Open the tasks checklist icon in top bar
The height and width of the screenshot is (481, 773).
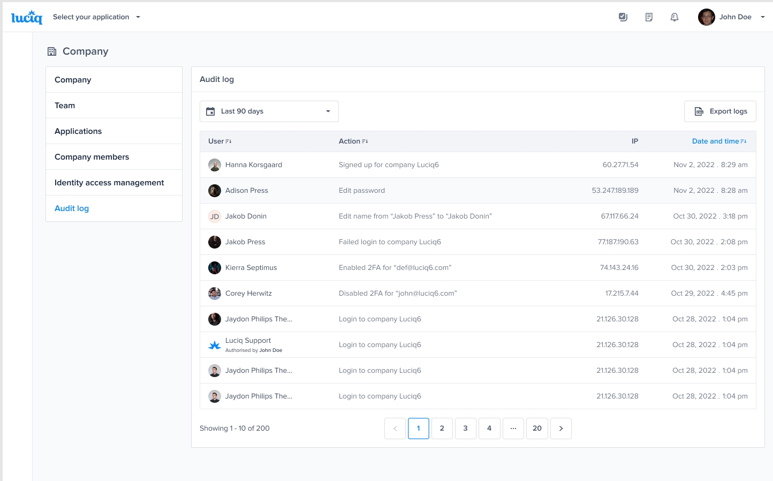tap(623, 17)
